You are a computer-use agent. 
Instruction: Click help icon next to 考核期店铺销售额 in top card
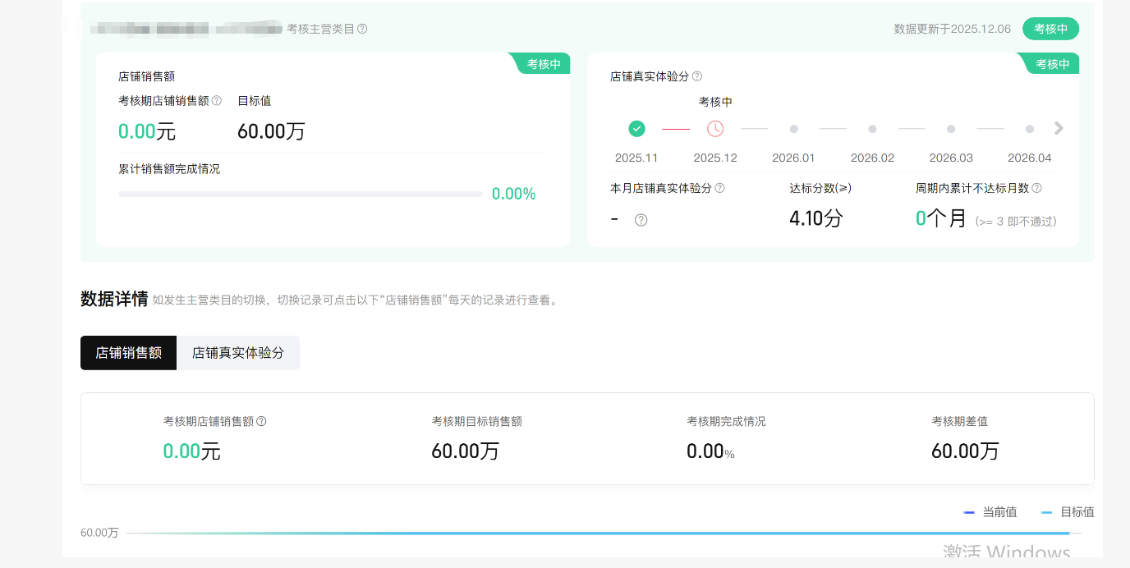tap(217, 101)
